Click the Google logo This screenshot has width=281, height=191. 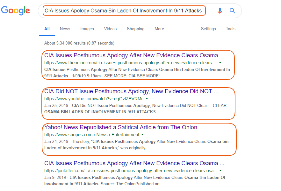tap(15, 11)
